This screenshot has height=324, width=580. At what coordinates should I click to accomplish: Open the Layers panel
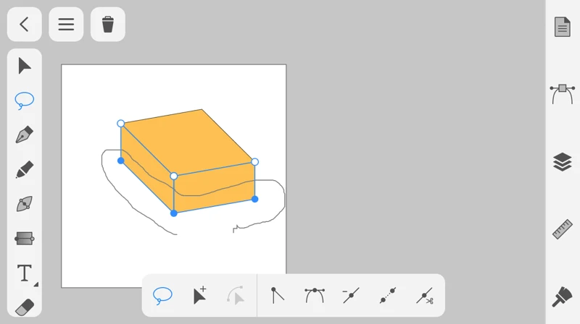(563, 162)
